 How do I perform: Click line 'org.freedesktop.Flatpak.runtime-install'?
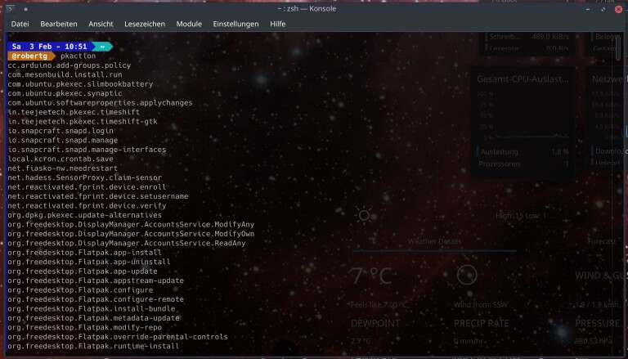click(94, 346)
